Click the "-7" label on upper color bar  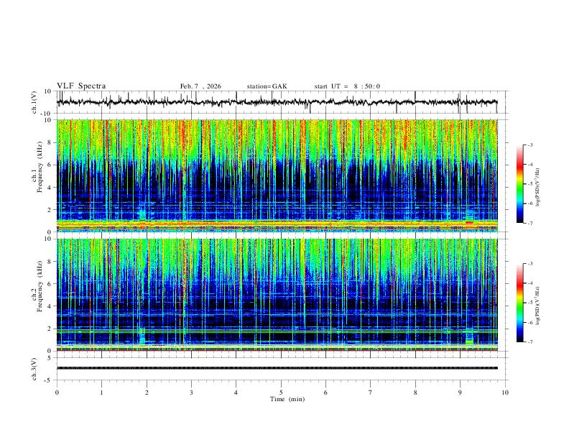click(529, 223)
